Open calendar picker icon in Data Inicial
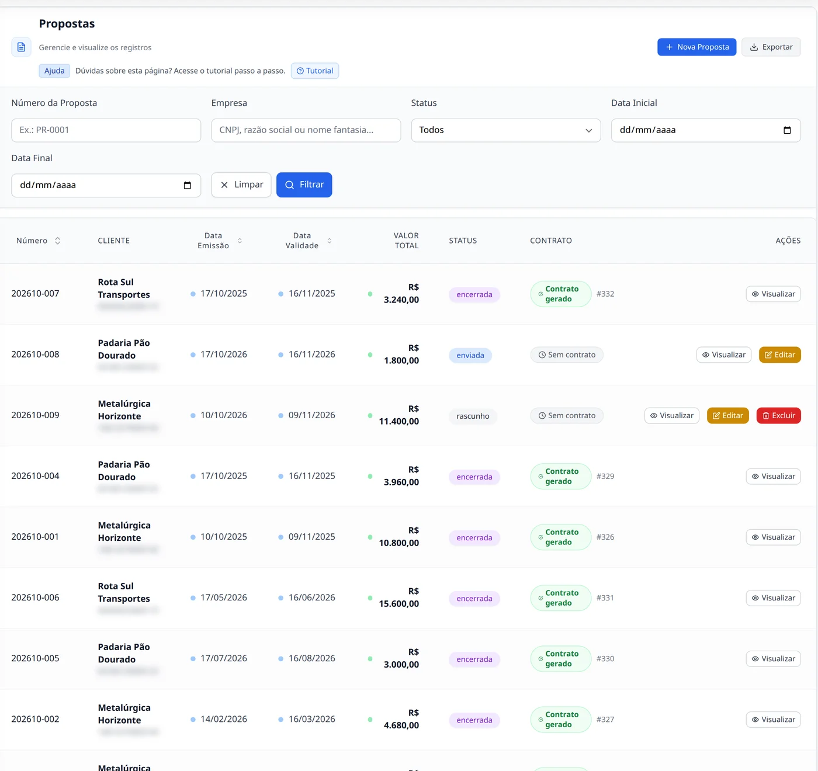Viewport: 818px width, 771px height. pos(787,130)
